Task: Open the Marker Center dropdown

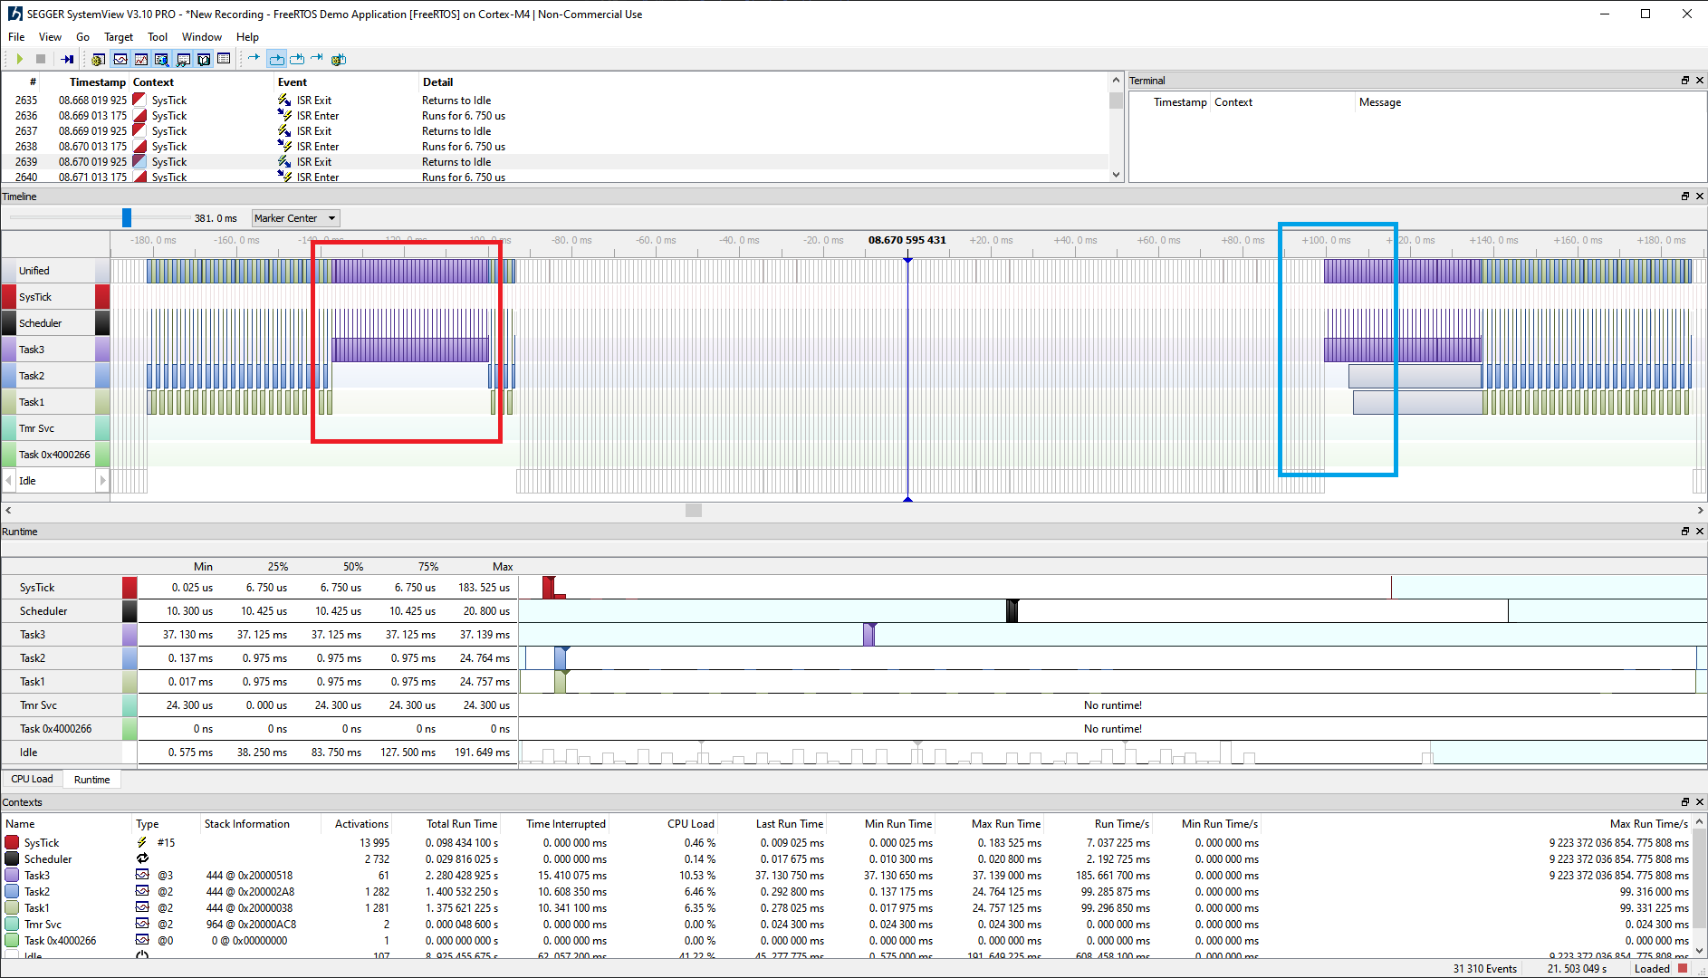Action: (x=295, y=218)
